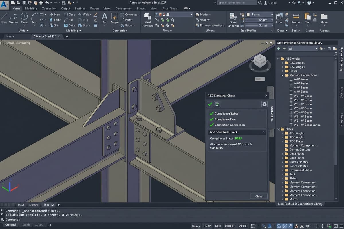Open the Design ribbon tab
Viewport: 344px width, 229px height.
tap(94, 9)
